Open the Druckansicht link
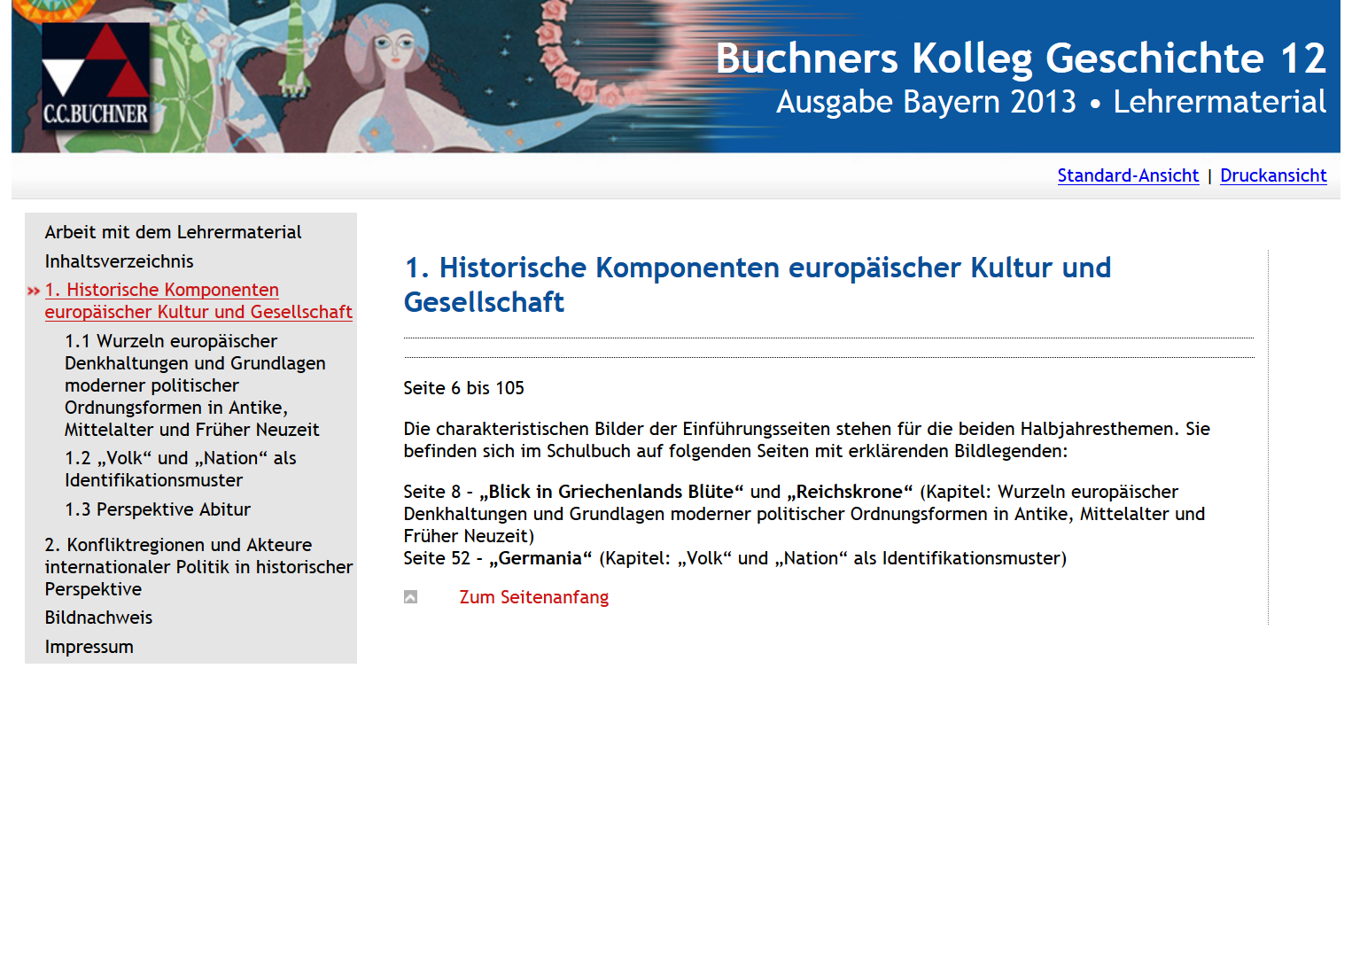 click(x=1273, y=175)
